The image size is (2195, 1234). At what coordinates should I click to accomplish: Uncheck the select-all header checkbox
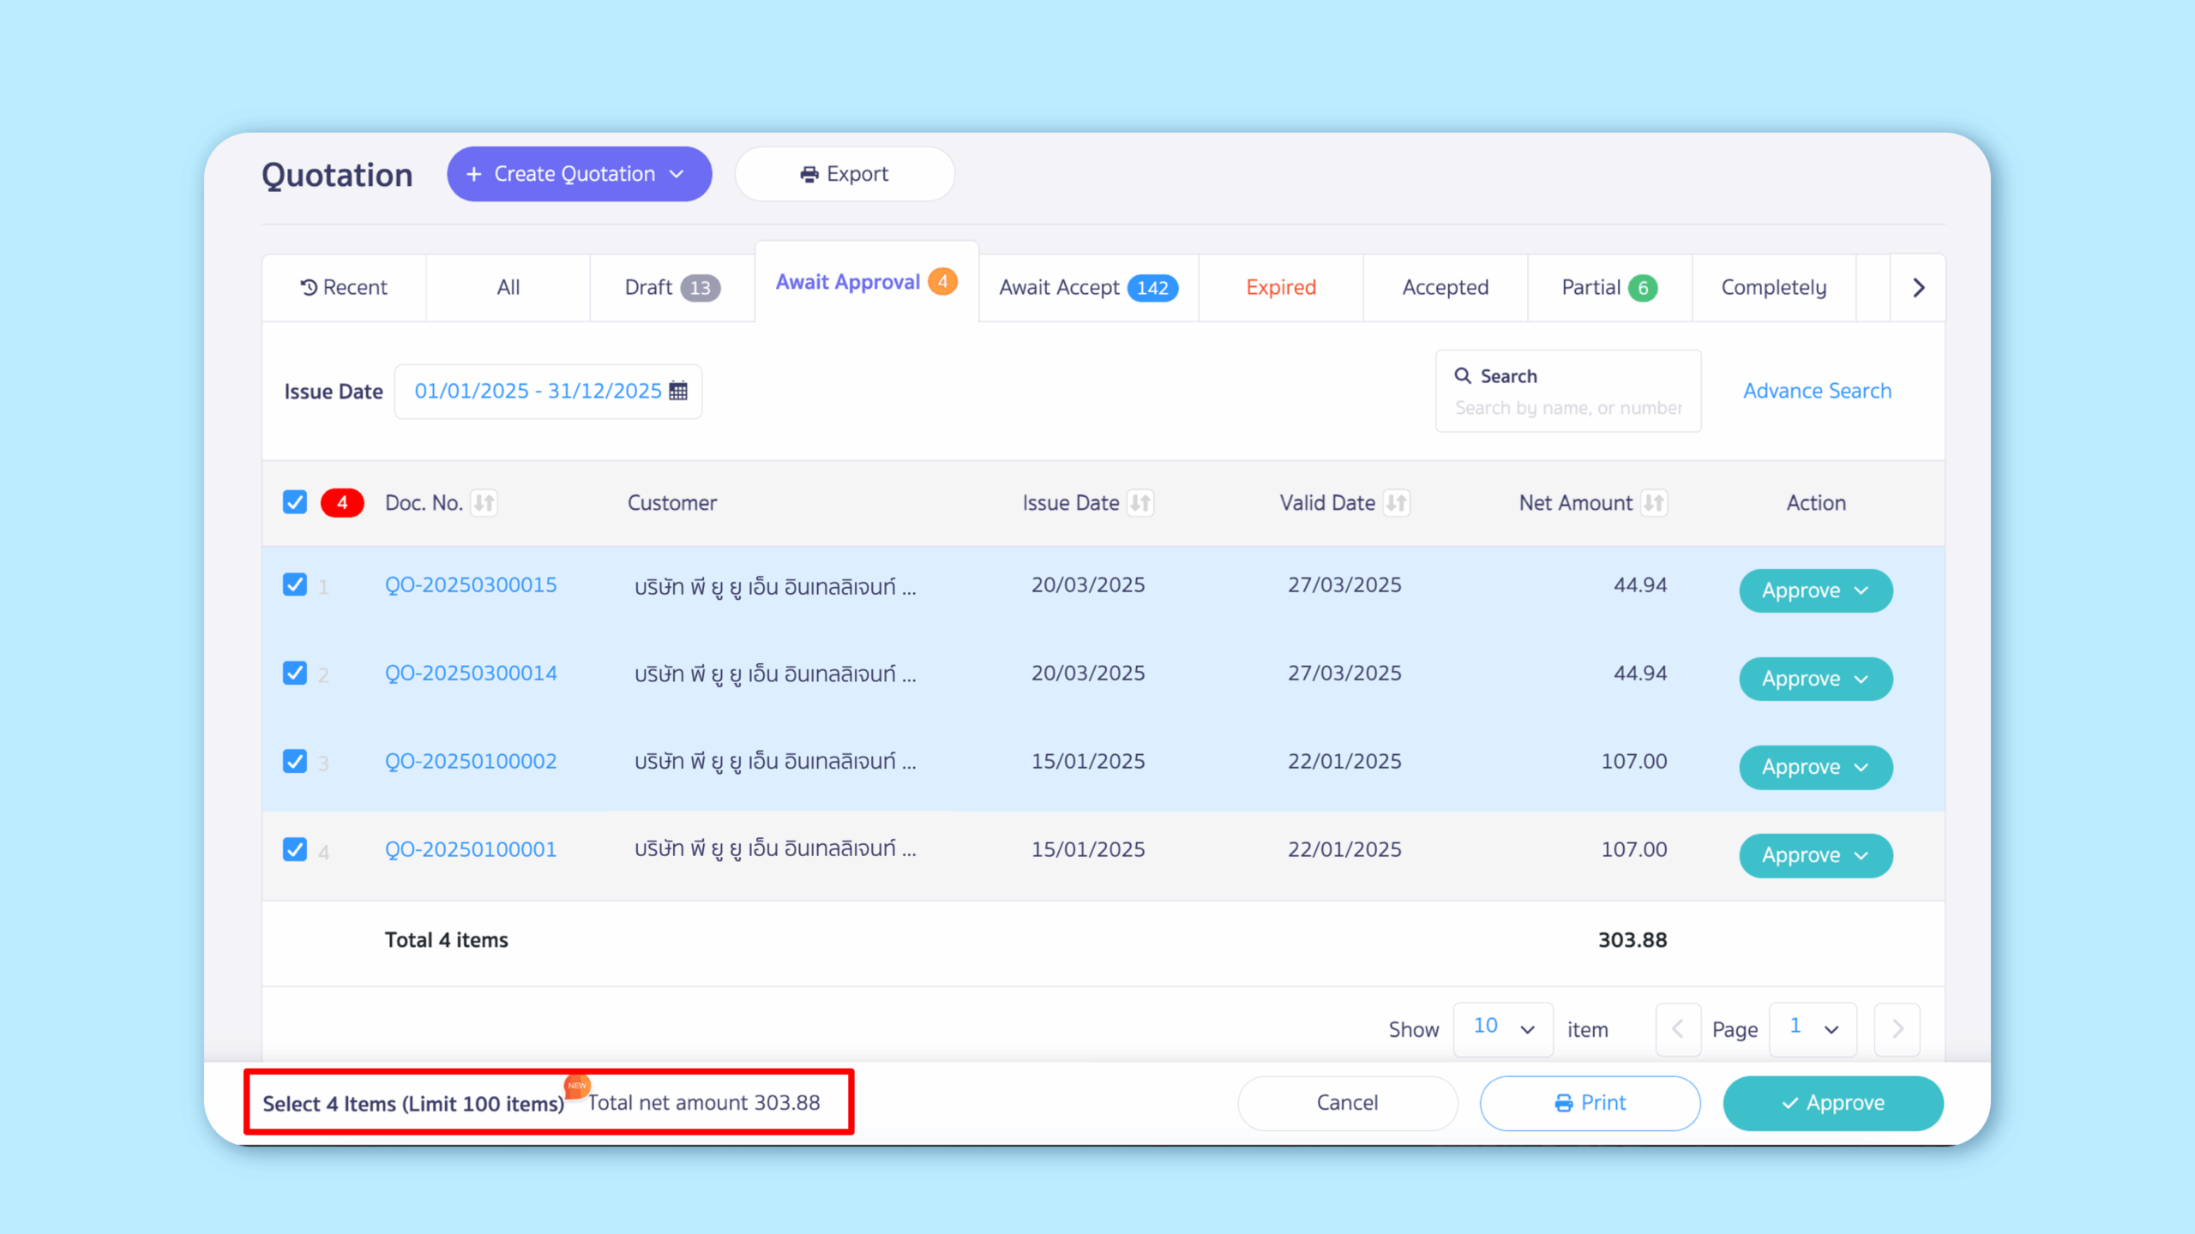tap(295, 502)
